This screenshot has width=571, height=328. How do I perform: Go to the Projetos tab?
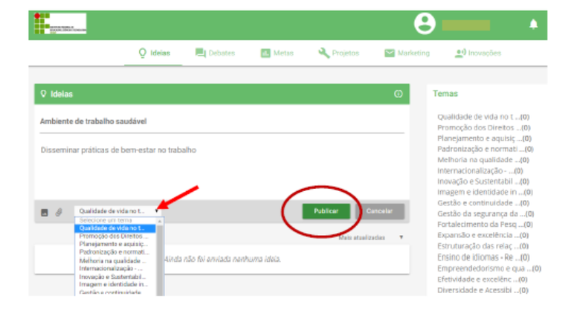point(338,53)
